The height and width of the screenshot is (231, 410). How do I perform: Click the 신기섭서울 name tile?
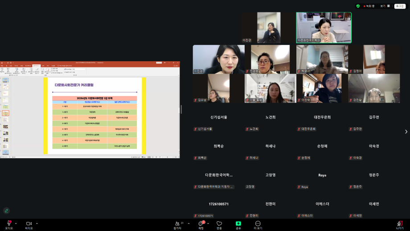[219, 117]
